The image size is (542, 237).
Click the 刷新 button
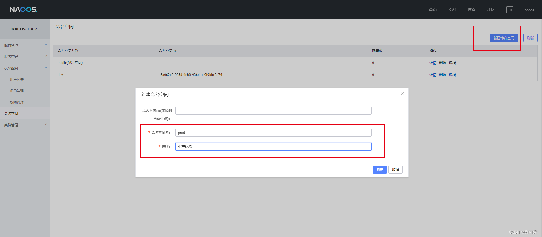tap(530, 38)
